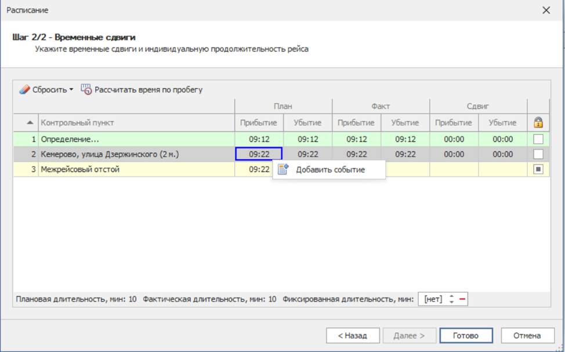This screenshot has width=565, height=352.
Task: Open the Сбросить dropdown arrow
Action: (x=71, y=90)
